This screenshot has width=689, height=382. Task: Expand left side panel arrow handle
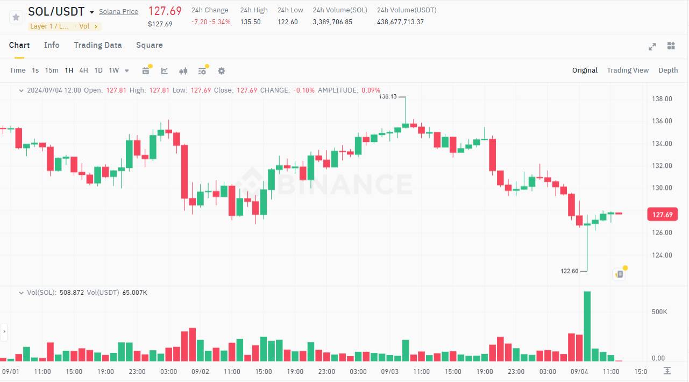coord(4,332)
